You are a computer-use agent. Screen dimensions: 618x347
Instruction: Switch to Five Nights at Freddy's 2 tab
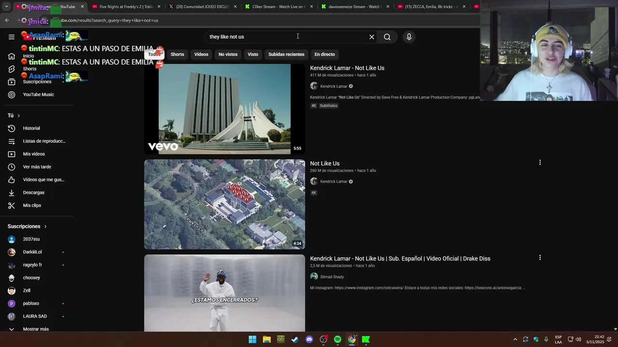[x=126, y=7]
